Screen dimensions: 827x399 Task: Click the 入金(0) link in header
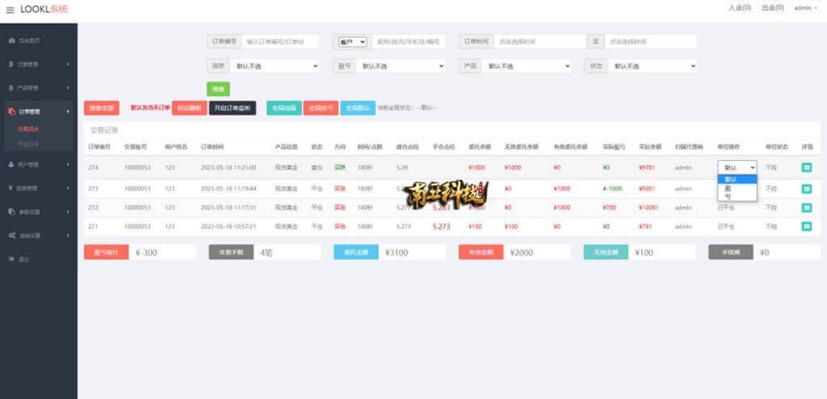pos(739,8)
